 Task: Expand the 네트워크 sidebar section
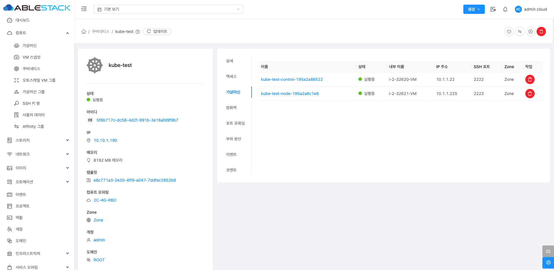[x=38, y=154]
